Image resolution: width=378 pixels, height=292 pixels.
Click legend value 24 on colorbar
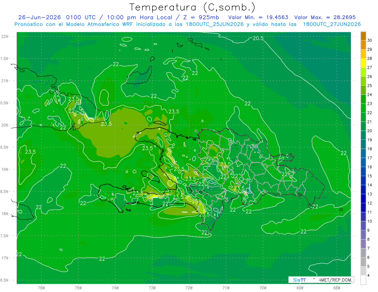370,95
